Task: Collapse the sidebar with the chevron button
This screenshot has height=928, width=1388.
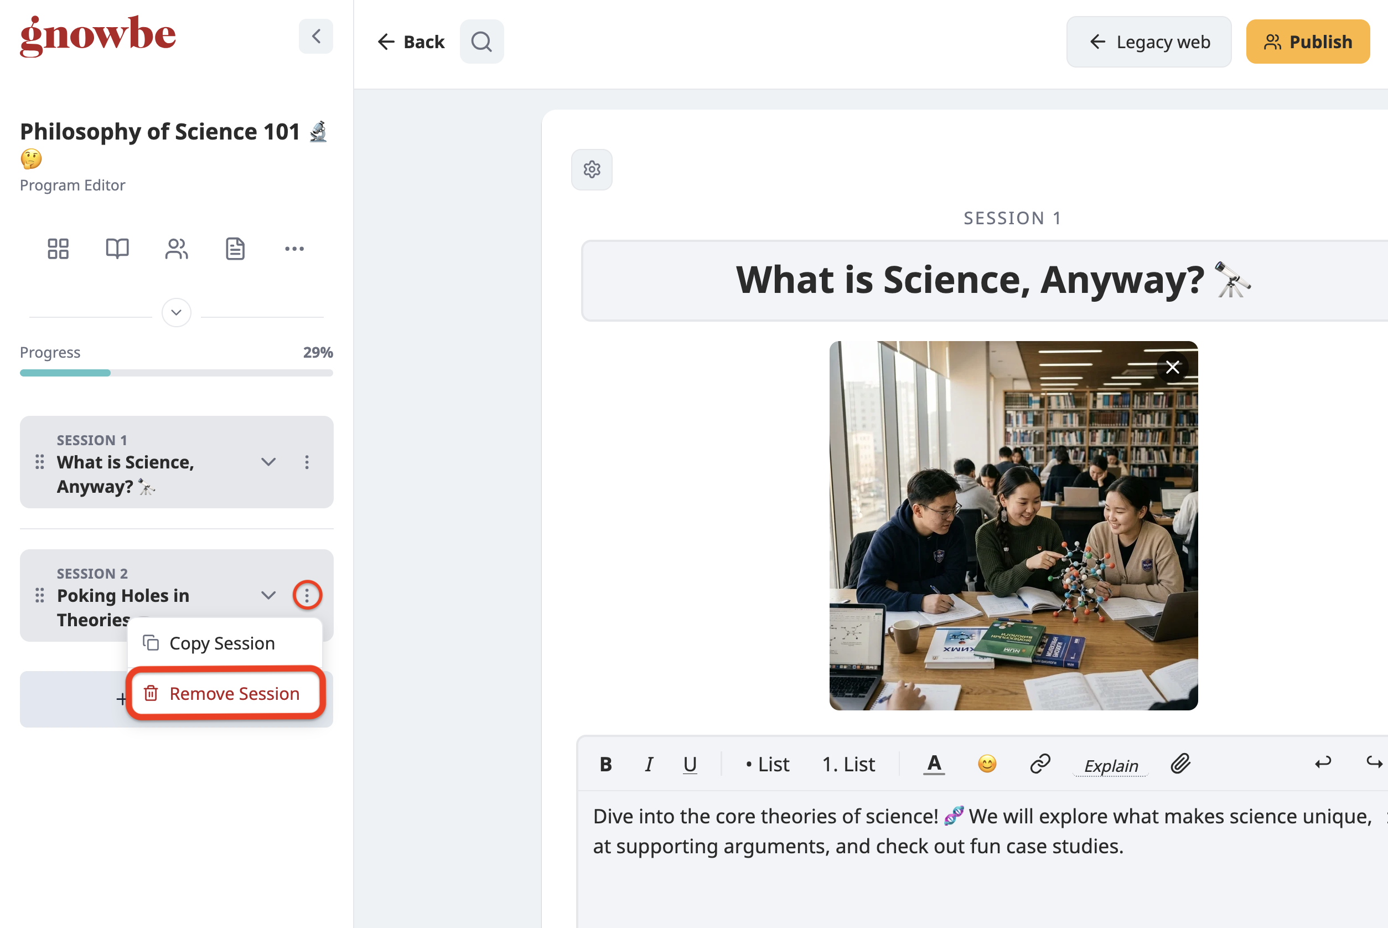Action: click(x=316, y=36)
